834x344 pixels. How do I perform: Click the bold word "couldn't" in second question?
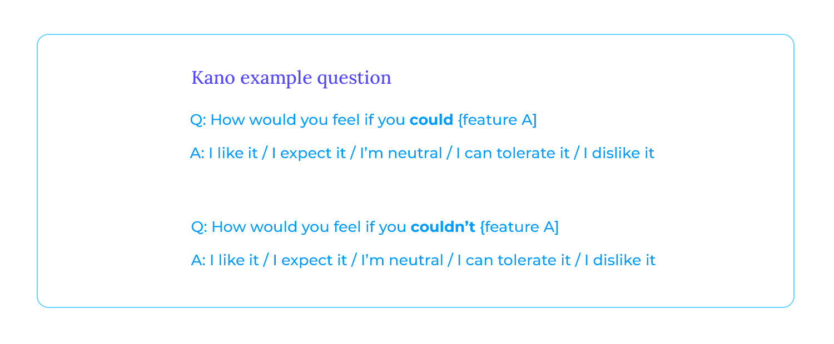[443, 227]
